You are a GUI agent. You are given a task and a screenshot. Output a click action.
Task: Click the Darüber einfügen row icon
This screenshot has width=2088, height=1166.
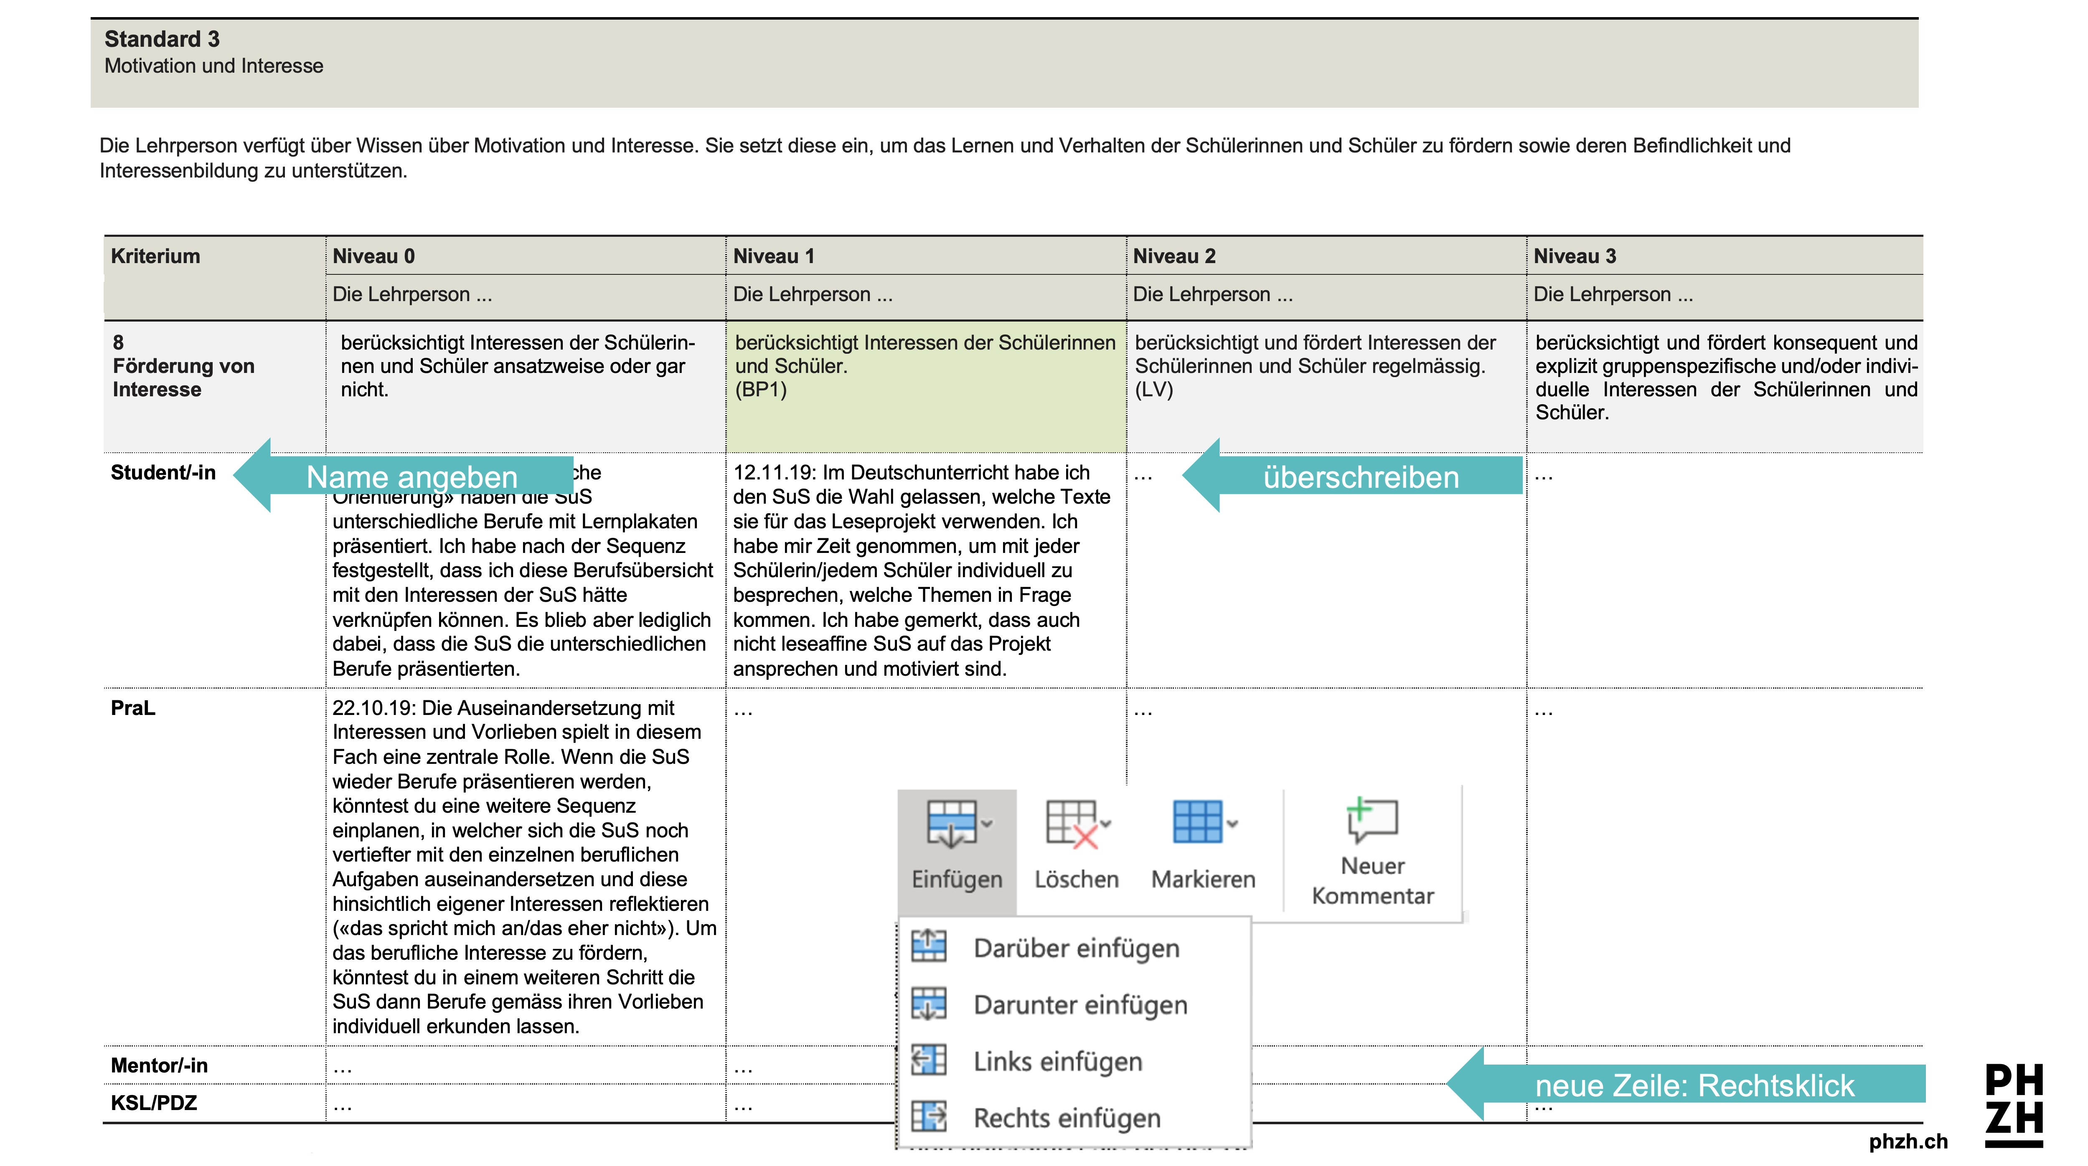point(929,945)
